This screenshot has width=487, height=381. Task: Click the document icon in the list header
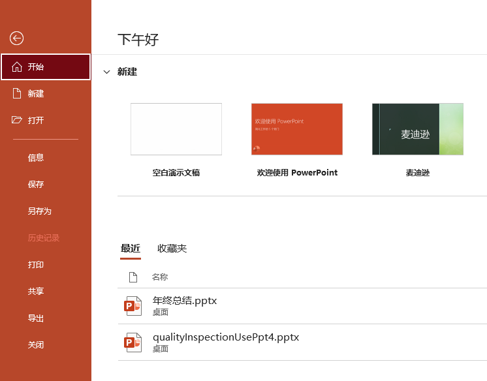[133, 277]
